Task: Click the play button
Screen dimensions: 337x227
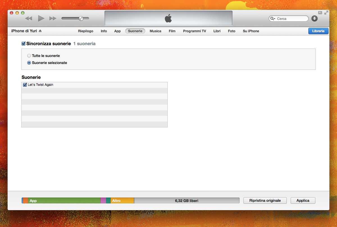Action: tap(41, 19)
